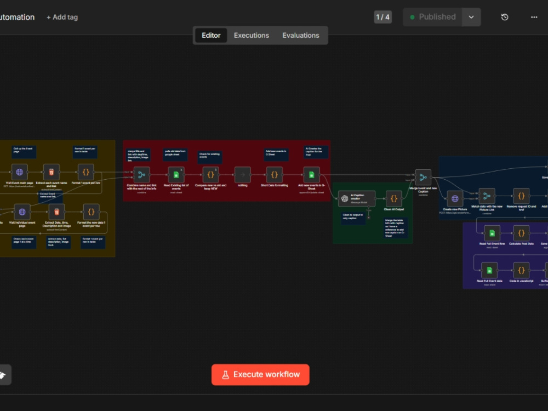Select 'extract date, full description, image link' note
This screenshot has height=411, width=548.
click(x=59, y=242)
